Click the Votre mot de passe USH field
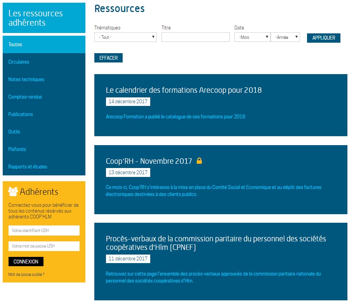 click(x=44, y=246)
